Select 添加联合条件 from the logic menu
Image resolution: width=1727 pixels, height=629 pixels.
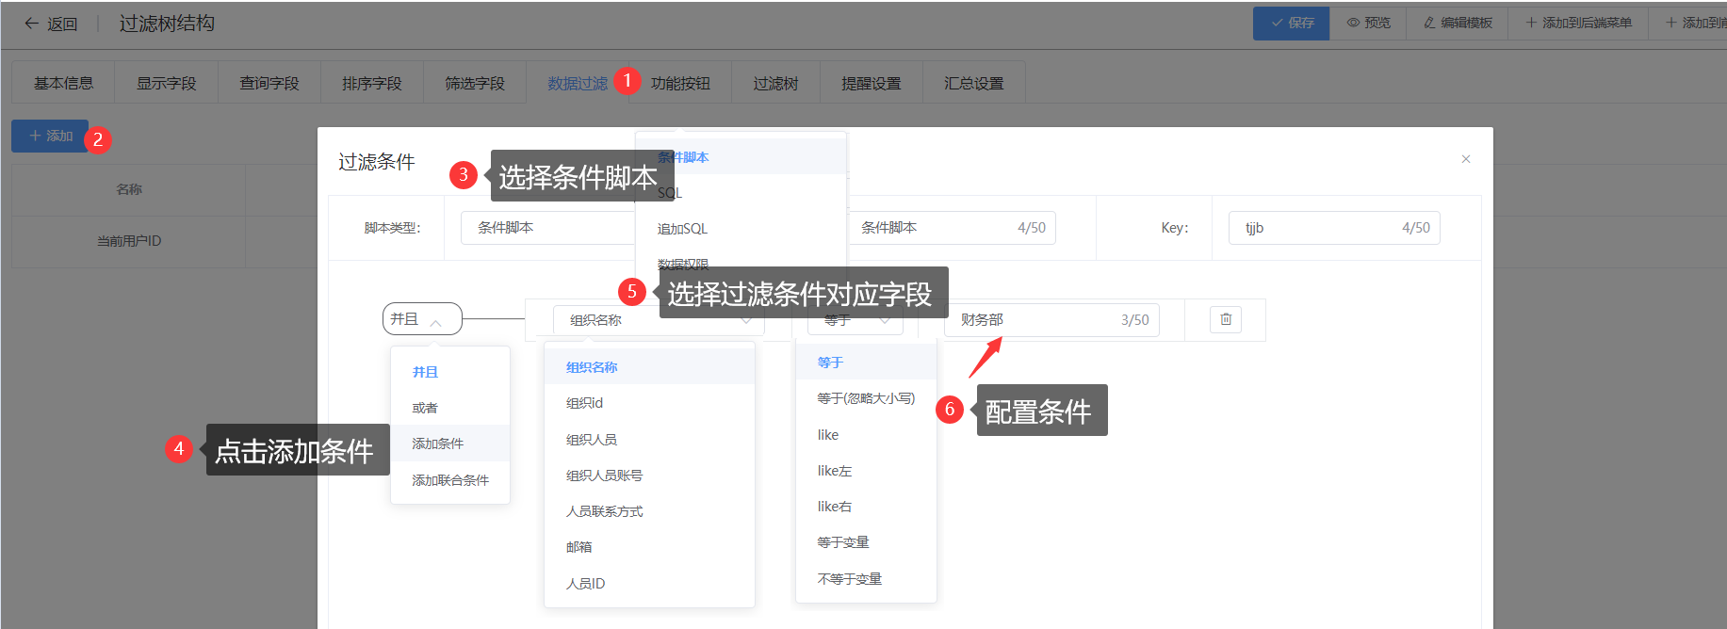[450, 480]
